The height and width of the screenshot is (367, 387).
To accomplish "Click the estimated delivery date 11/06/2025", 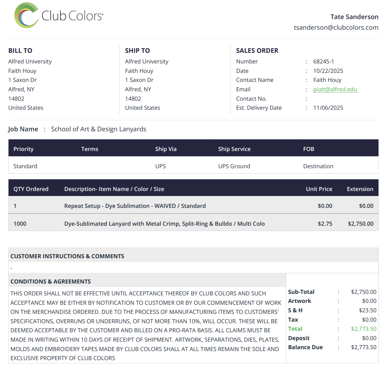I will (x=328, y=108).
